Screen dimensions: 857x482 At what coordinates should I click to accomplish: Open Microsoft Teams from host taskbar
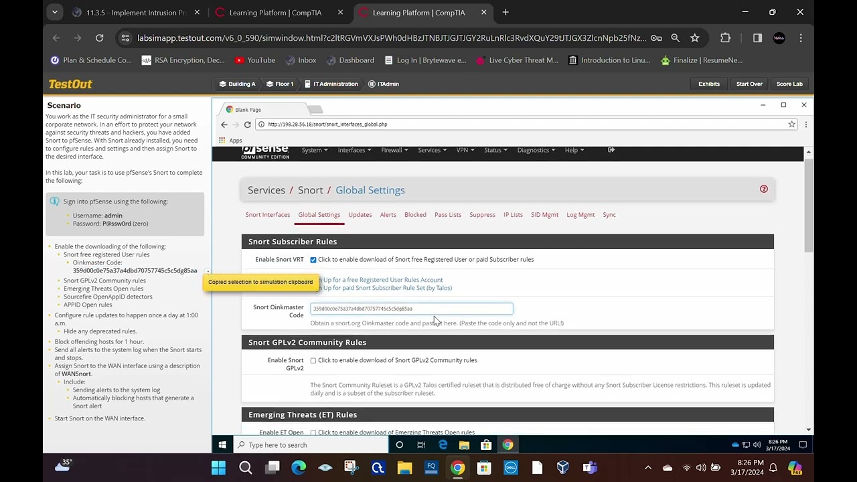click(x=590, y=467)
